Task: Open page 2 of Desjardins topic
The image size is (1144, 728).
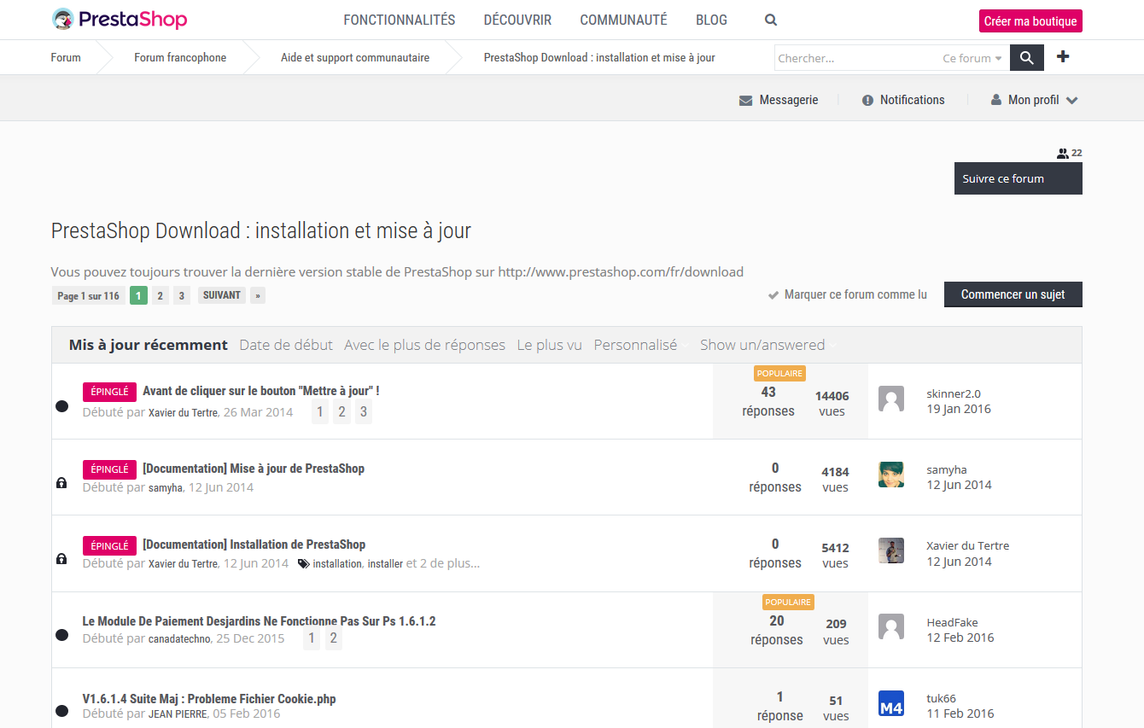Action: [x=334, y=639]
